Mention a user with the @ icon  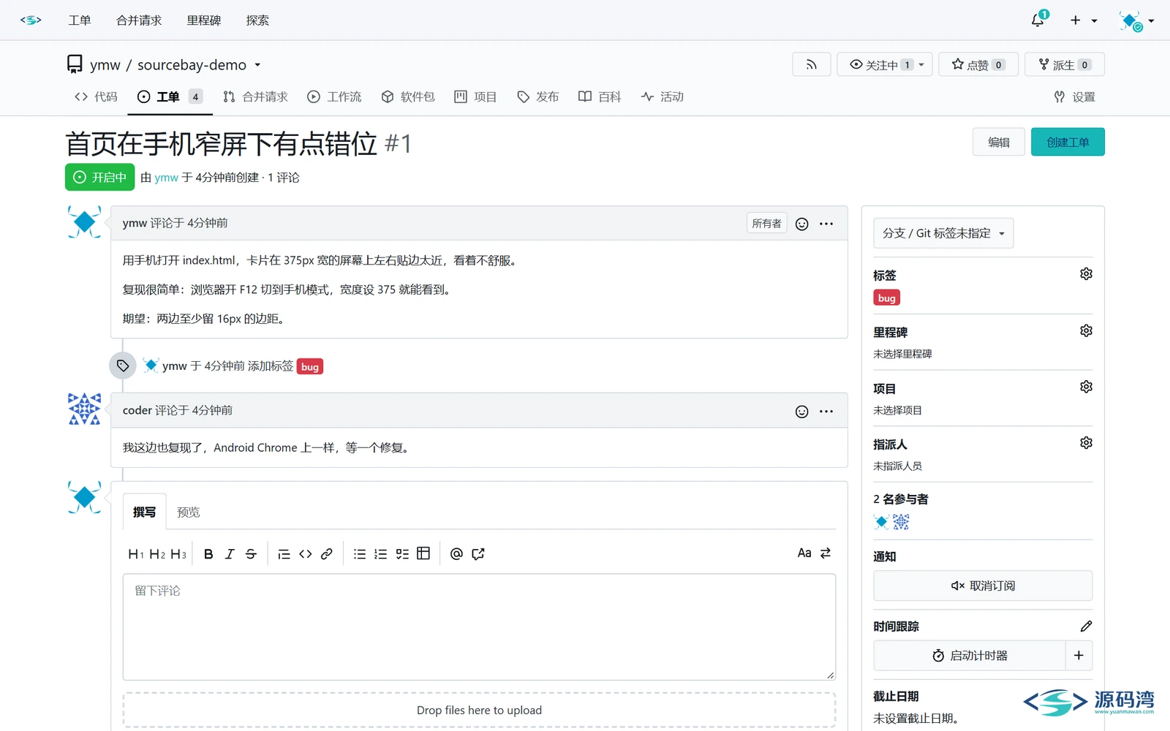pyautogui.click(x=456, y=554)
